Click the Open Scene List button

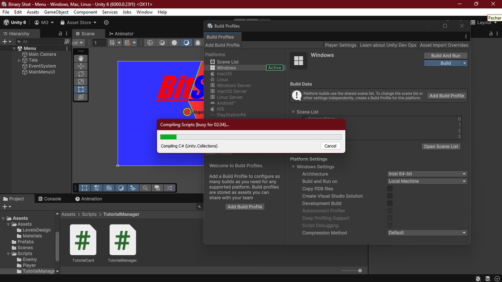[x=441, y=147]
